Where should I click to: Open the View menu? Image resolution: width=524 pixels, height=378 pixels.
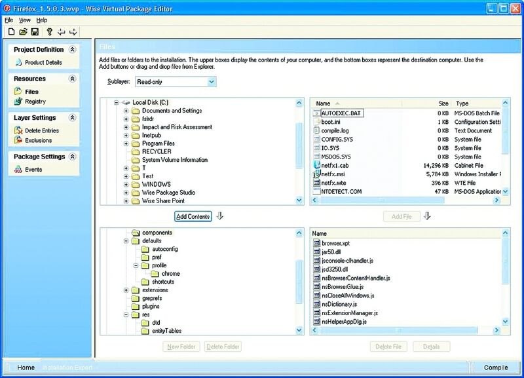(x=24, y=20)
